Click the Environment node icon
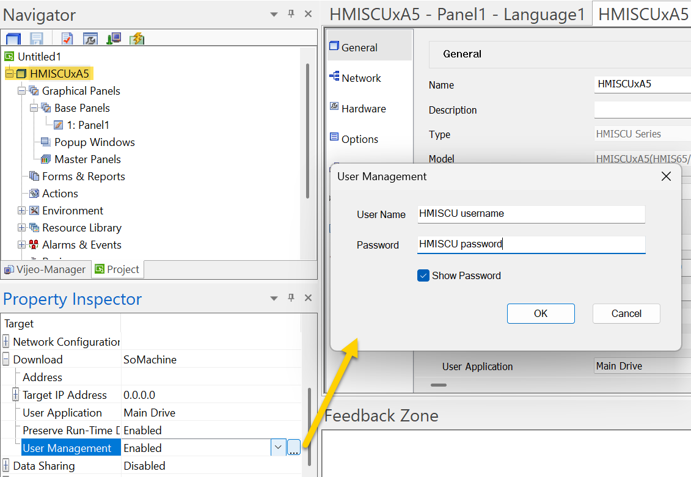The image size is (691, 477). coord(34,211)
